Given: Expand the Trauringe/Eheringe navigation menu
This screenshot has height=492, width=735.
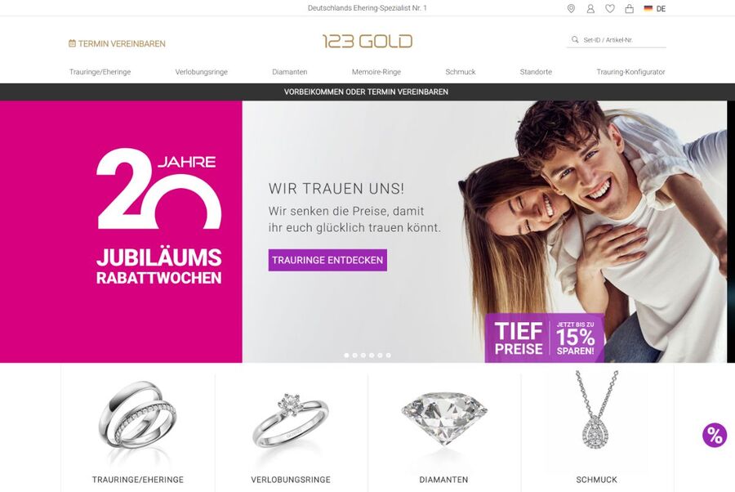Looking at the screenshot, I should [x=100, y=72].
